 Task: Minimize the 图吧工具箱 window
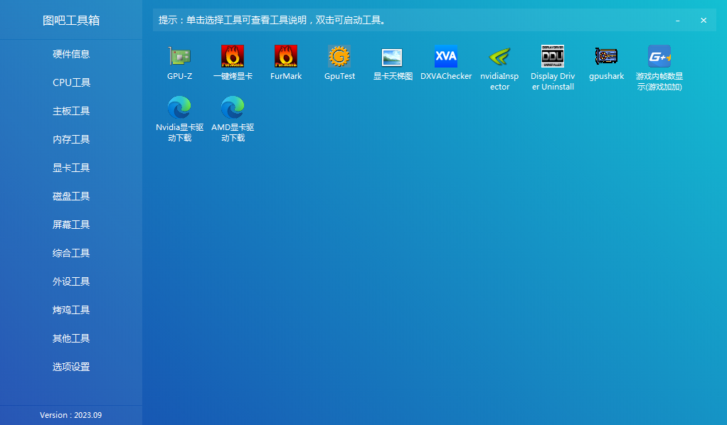[x=677, y=21]
